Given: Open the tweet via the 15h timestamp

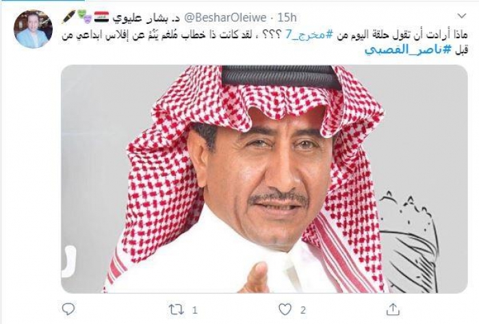Looking at the screenshot, I should (x=287, y=18).
